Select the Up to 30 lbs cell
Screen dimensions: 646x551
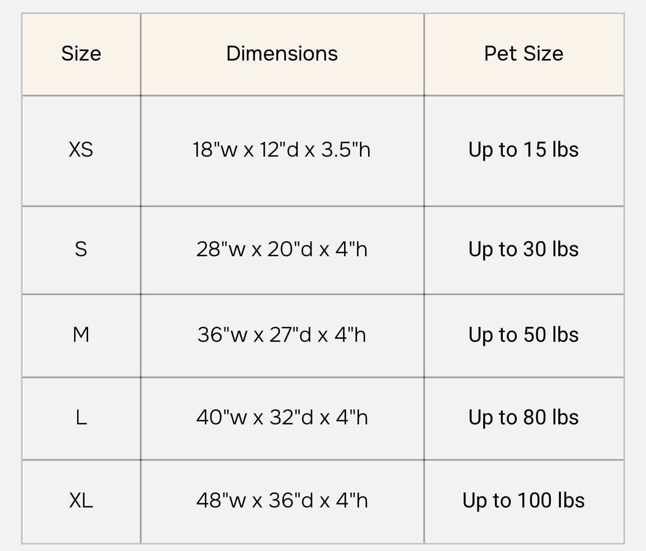[523, 249]
